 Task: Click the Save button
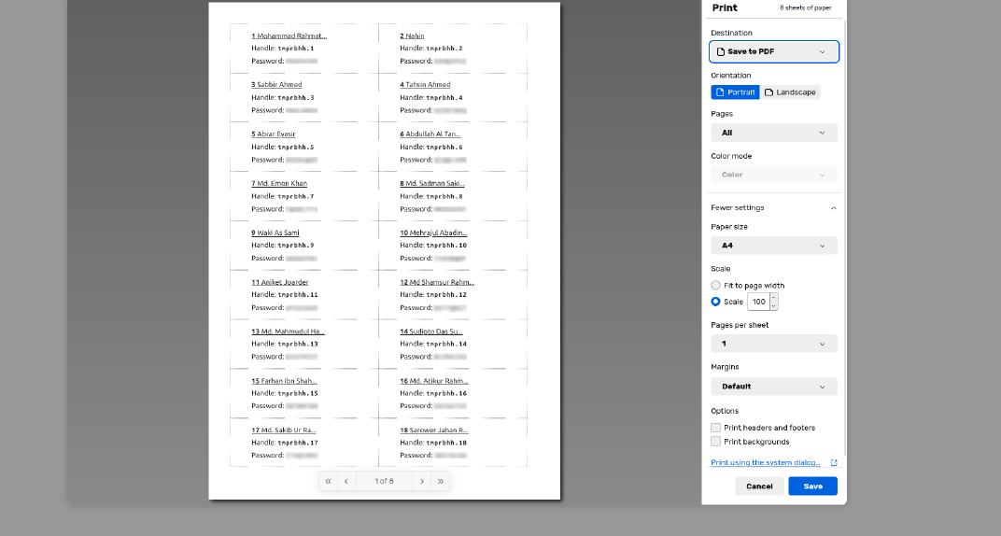[x=812, y=486]
